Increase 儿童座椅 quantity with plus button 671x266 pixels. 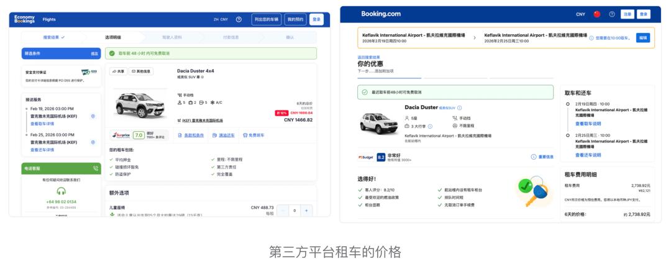coord(306,211)
